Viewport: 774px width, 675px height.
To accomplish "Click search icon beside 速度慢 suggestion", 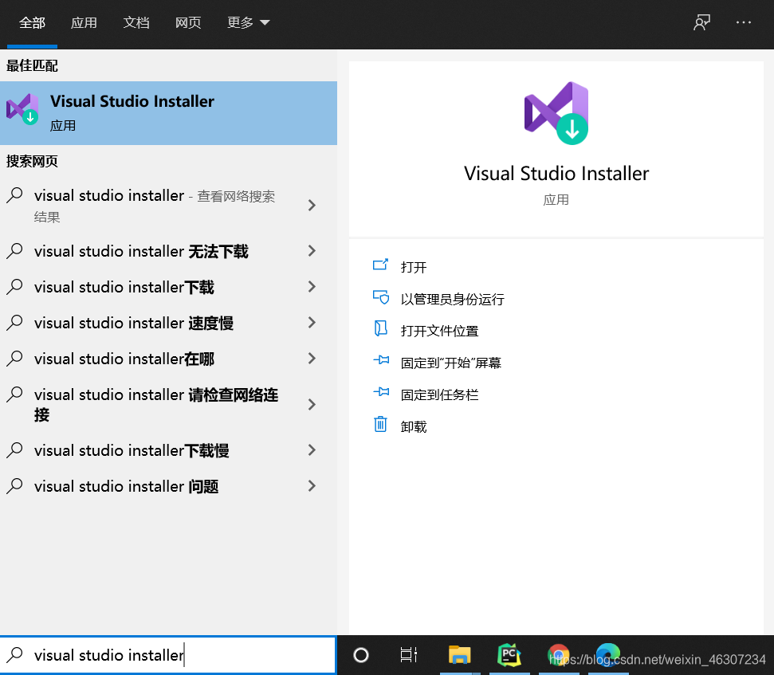I will tap(14, 322).
